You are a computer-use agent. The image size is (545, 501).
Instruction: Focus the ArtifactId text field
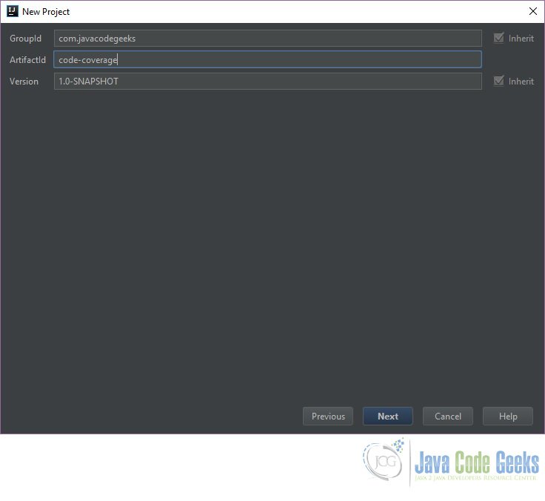coord(267,59)
